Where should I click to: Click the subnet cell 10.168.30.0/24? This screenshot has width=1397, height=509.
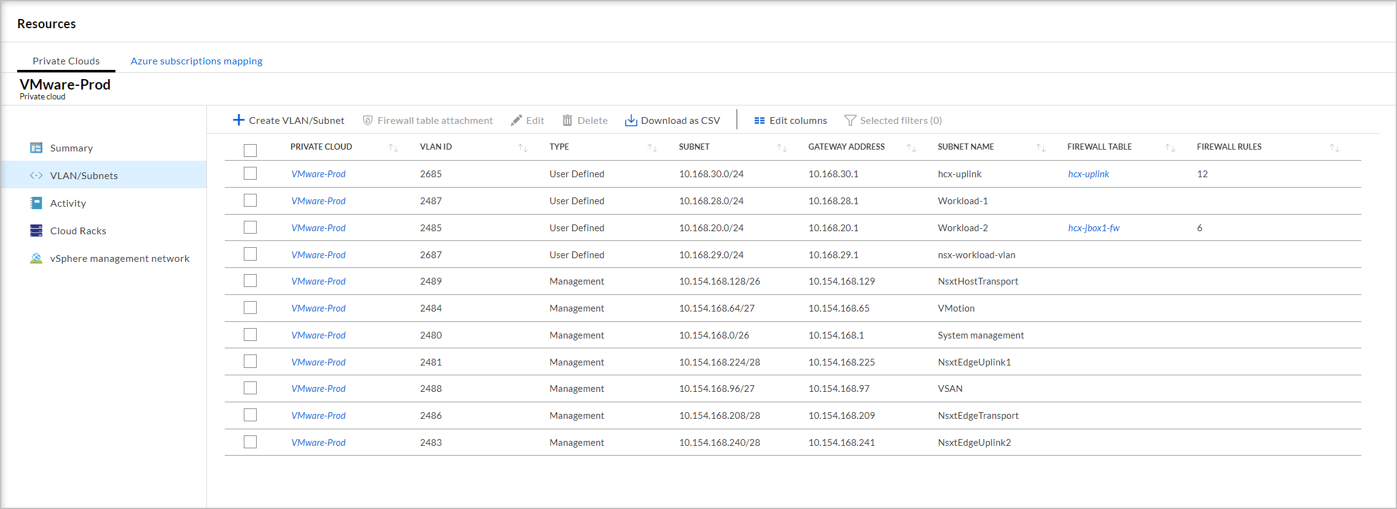[711, 174]
